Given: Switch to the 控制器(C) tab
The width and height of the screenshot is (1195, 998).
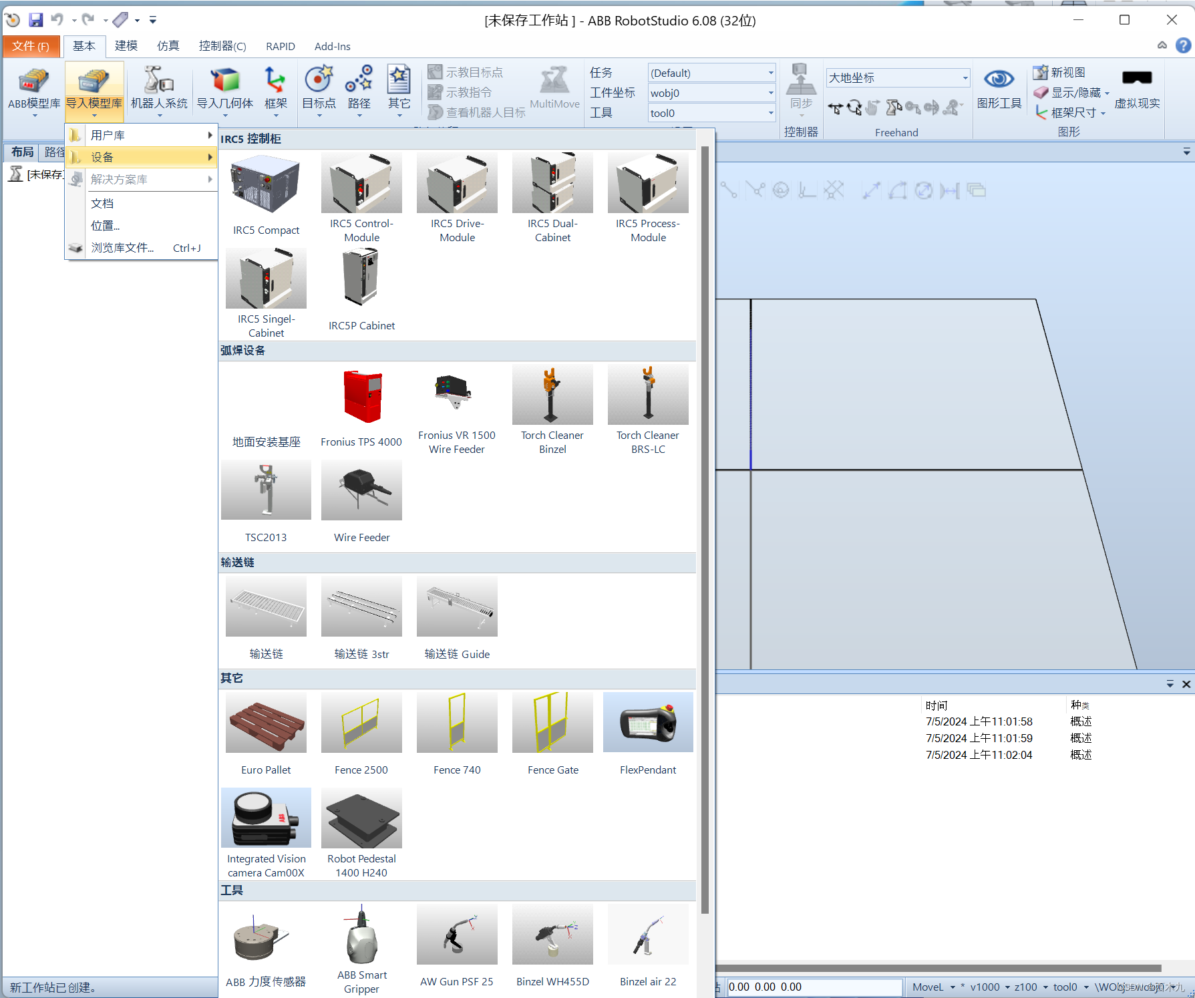Looking at the screenshot, I should pyautogui.click(x=222, y=46).
